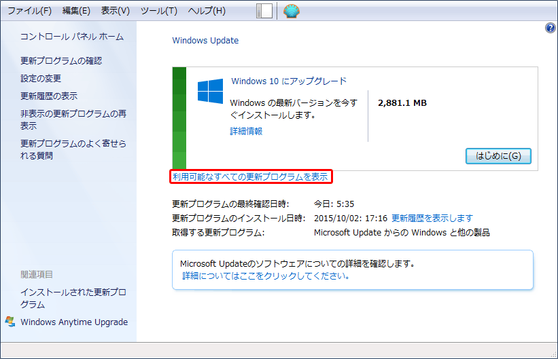Screen dimensions: 558x359
Task: Select 更新プログラムの確認 in sidebar
Action: point(61,61)
